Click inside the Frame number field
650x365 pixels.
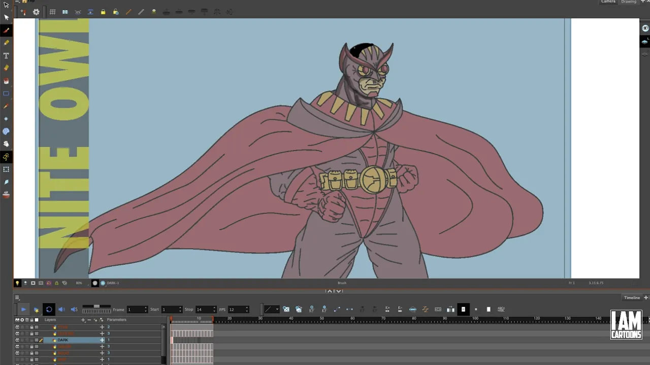[135, 309]
